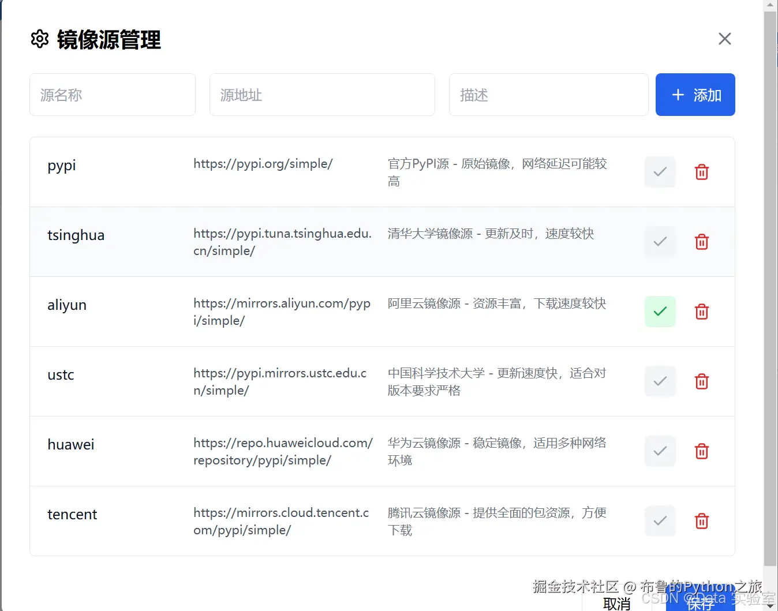The width and height of the screenshot is (778, 611).
Task: Select the name text 'ustc'
Action: (x=61, y=375)
